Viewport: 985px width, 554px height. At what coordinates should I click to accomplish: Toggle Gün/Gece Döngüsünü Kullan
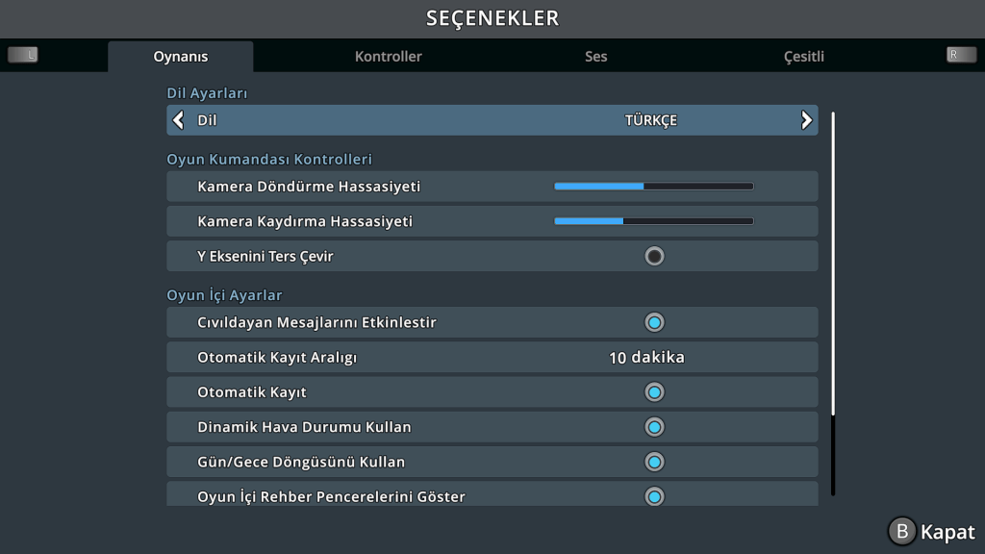click(654, 462)
